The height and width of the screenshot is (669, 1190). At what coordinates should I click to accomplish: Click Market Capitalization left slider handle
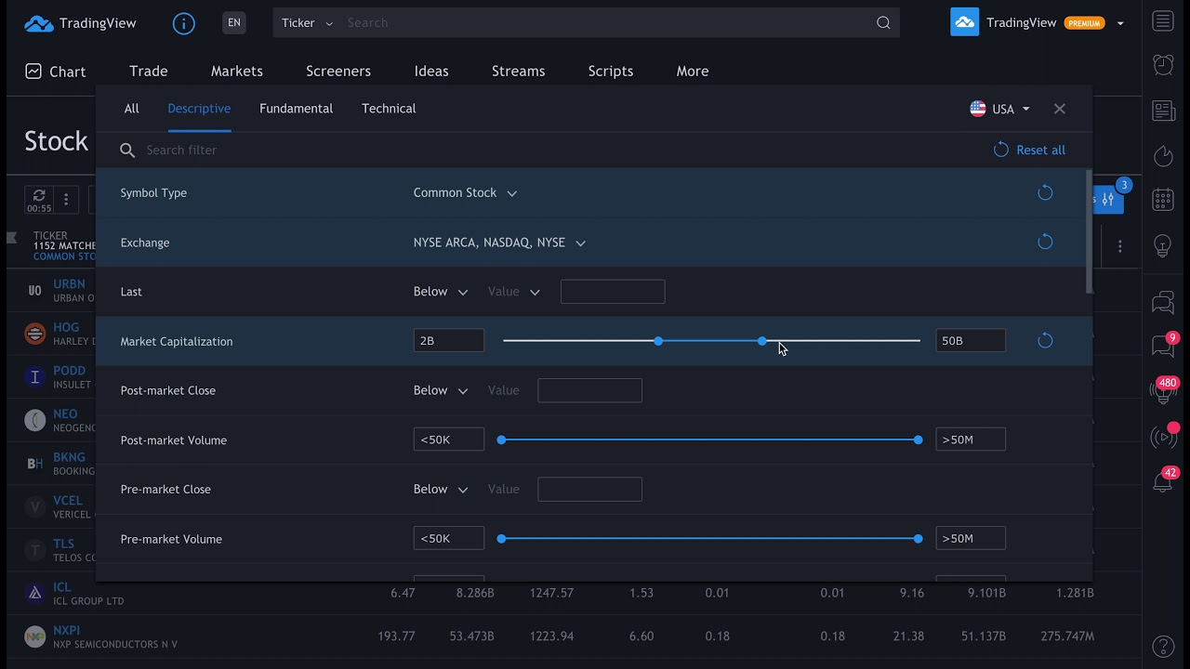[658, 341]
